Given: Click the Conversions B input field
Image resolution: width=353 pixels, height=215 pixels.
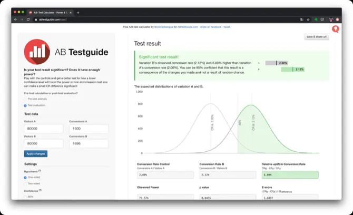Looking at the screenshot, I should tap(89, 143).
